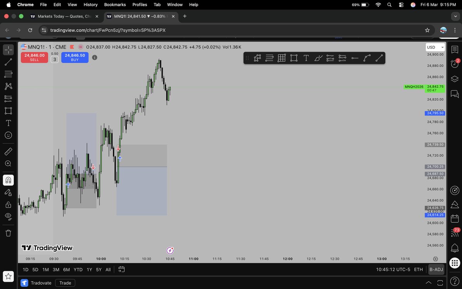Grab the floating toolbar drag handle

[x=247, y=58]
